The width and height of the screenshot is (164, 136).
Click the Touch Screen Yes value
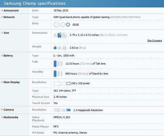[55, 103]
